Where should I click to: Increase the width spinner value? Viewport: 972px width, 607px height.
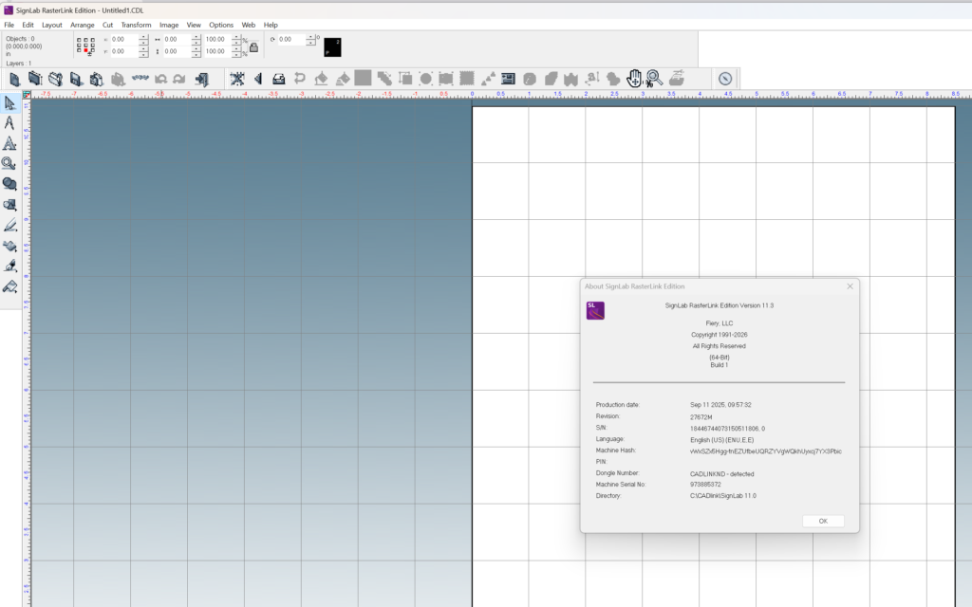[x=196, y=37]
